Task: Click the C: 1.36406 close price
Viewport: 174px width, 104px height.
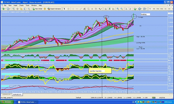Action: pyautogui.click(x=138, y=98)
